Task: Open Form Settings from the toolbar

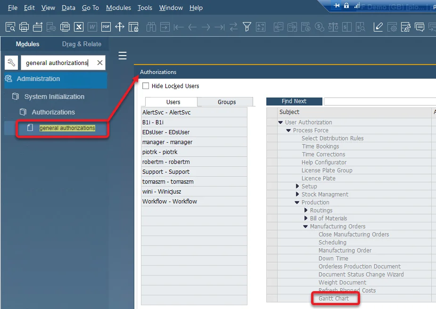Action: tap(392, 27)
